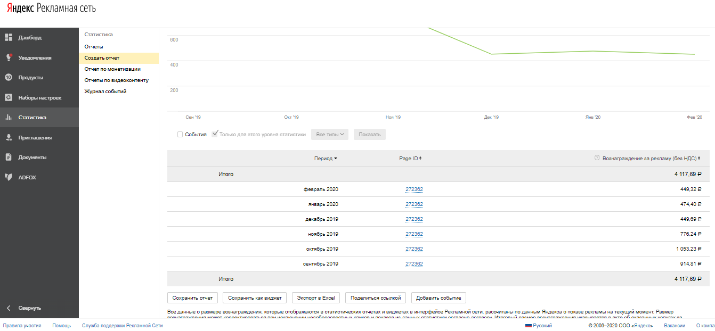
Task: Open the Notifications lightbulb icon
Action: tap(9, 57)
